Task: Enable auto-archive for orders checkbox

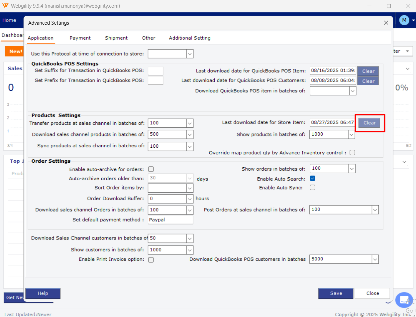Action: (x=151, y=169)
